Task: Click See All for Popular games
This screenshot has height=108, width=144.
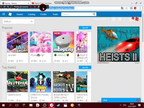Action: [85, 28]
